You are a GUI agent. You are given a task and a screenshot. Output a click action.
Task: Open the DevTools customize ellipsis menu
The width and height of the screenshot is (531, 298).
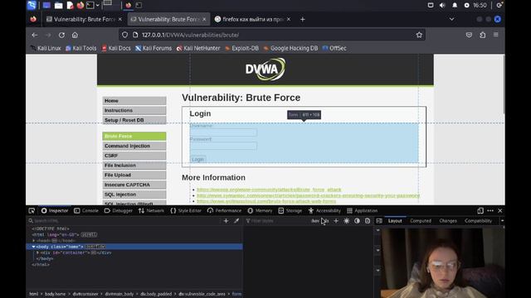point(490,211)
